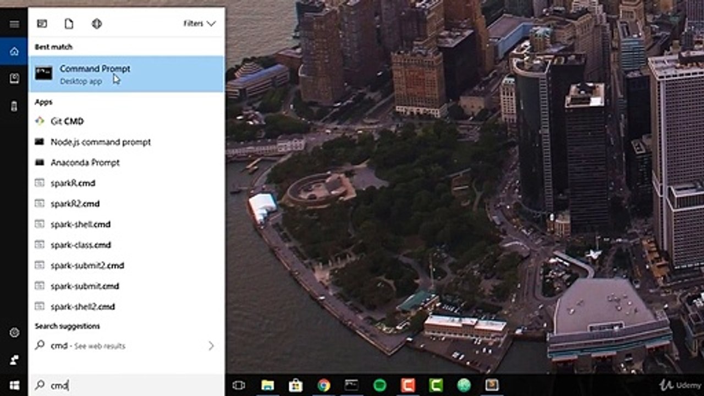Viewport: 704px width, 396px height.
Task: Open Command Prompt best match
Action: click(x=127, y=74)
